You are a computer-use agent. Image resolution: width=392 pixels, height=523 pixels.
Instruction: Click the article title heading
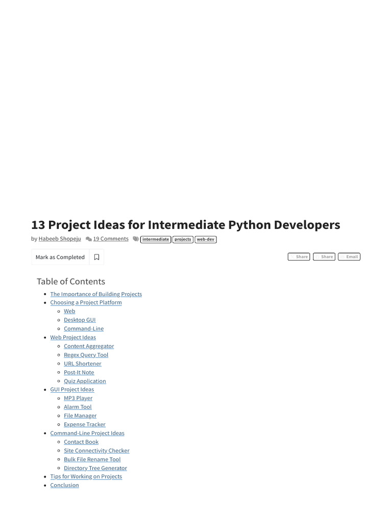coord(186,225)
